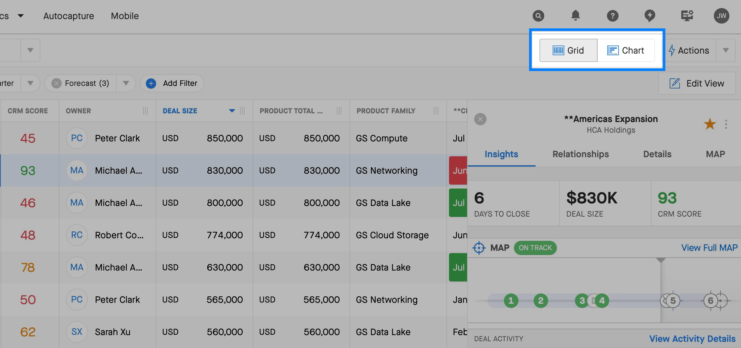Open the quarter filter dropdown arrow
The image size is (741, 348).
click(x=30, y=83)
